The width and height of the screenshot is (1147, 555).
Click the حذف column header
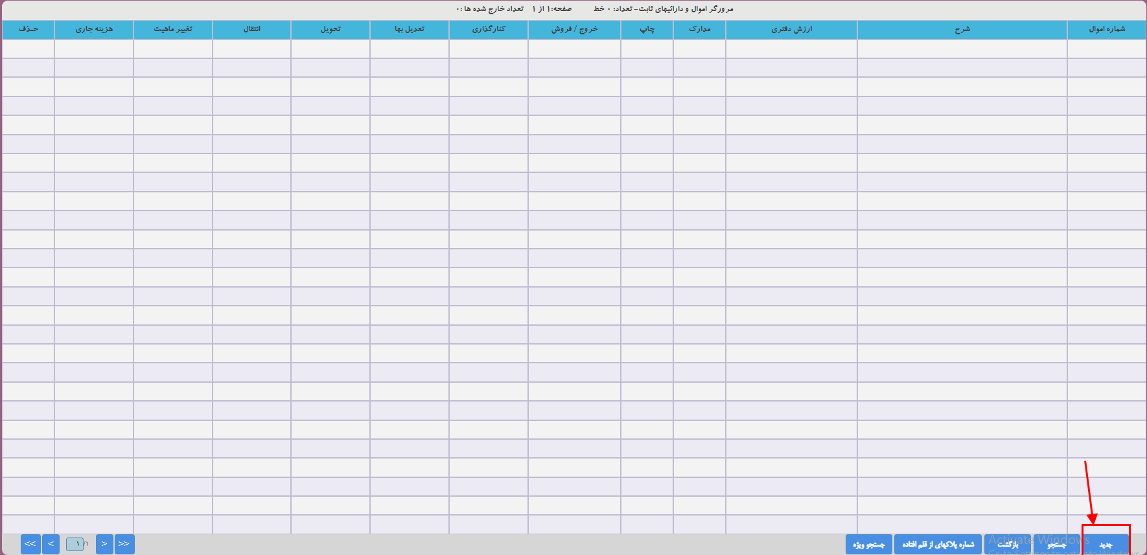pos(29,29)
